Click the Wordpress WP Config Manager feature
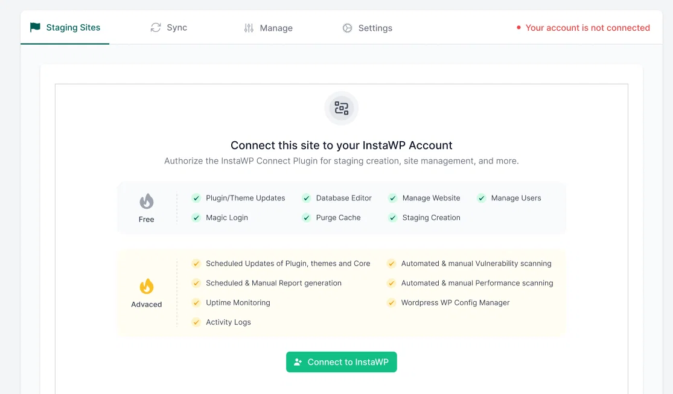 (x=455, y=302)
